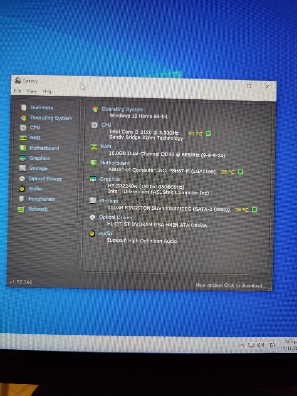Click the CPU temperature 51 °C reading
This screenshot has width=297, height=396.
point(196,133)
